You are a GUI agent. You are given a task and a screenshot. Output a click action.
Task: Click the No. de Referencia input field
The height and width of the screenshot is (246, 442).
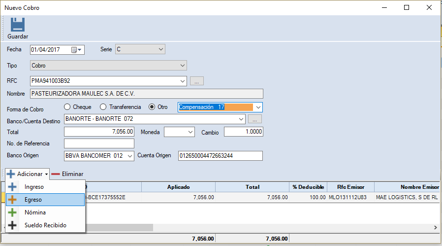(99, 143)
